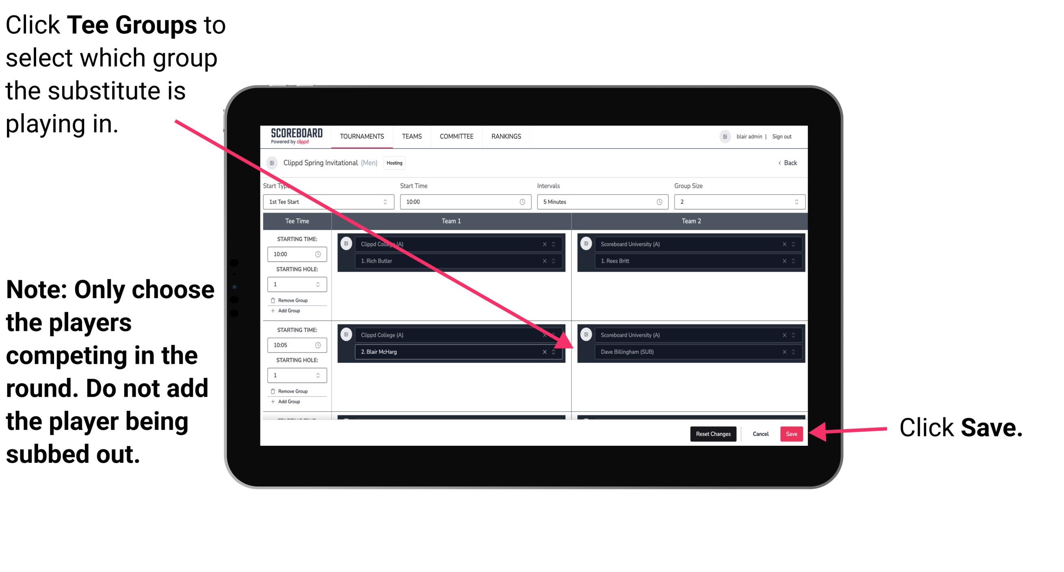1064x572 pixels.
Task: Open the TOURNAMENTS menu tab
Action: (x=361, y=137)
